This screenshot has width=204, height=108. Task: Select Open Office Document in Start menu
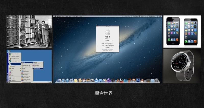pyautogui.click(x=15, y=59)
